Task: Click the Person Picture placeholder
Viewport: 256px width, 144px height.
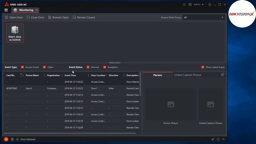Action: [x=171, y=104]
